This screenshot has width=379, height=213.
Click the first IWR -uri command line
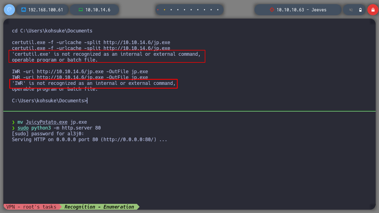(x=80, y=72)
